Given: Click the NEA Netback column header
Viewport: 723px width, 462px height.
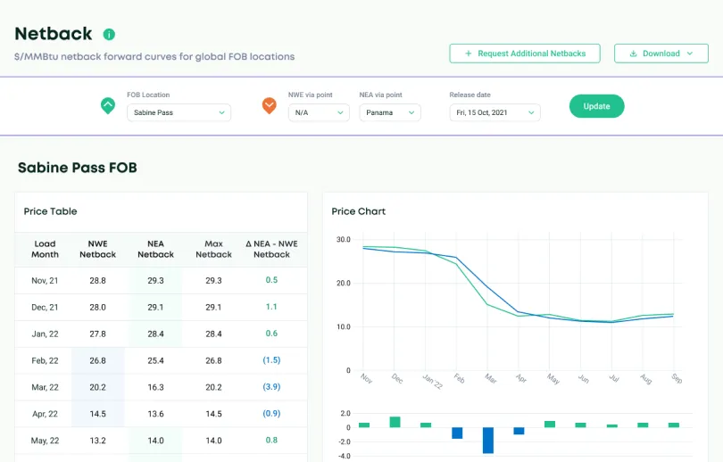Looking at the screenshot, I should coord(156,249).
